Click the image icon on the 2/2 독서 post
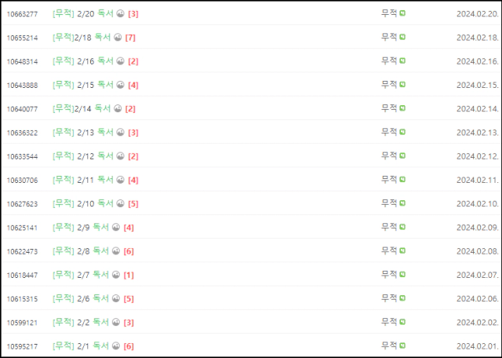502x358 pixels. pos(116,322)
